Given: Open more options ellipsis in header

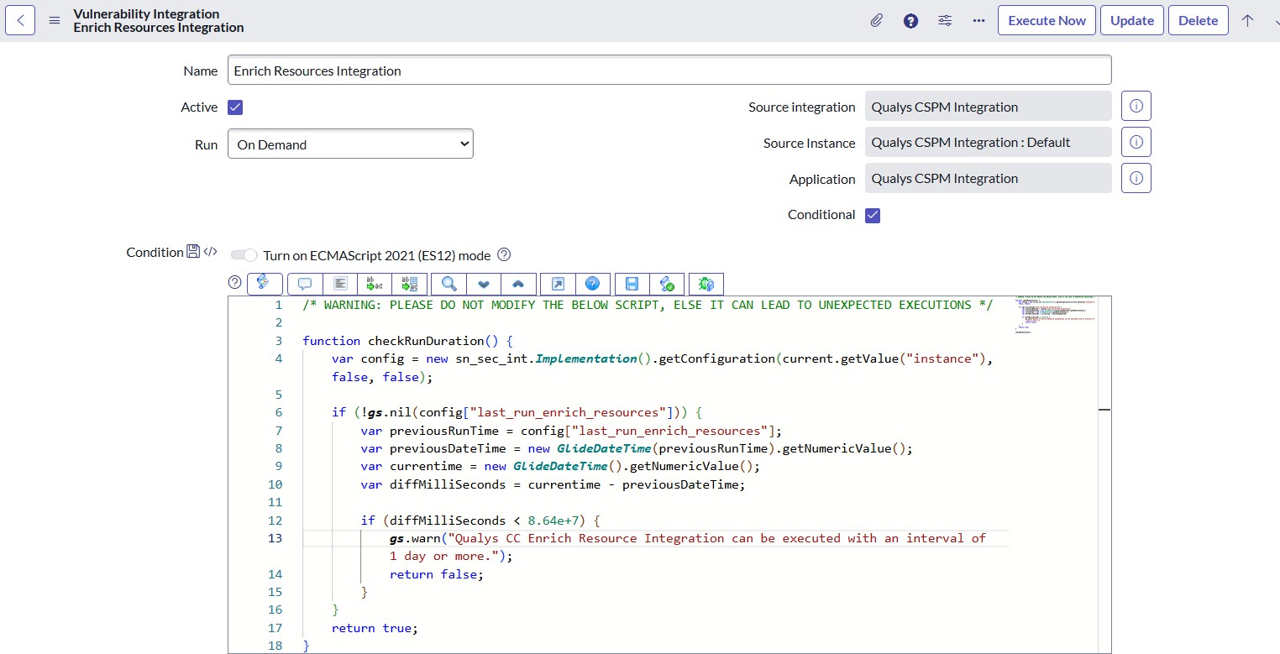Looking at the screenshot, I should pos(978,21).
